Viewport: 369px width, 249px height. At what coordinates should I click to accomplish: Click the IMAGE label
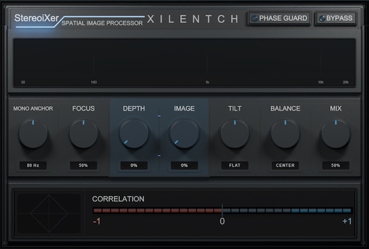[x=184, y=108]
